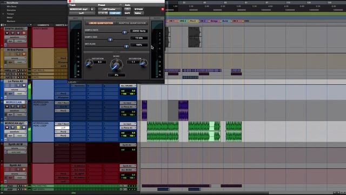
Task: Enable TrackInput monitoring on MOROCAN.dp1 track
Action: (x=12, y=127)
